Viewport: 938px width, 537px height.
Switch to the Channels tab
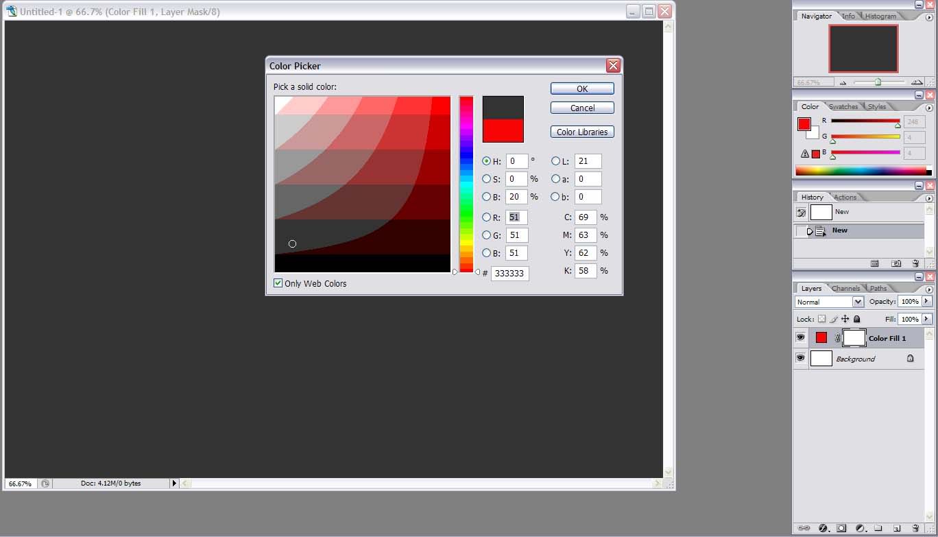846,288
